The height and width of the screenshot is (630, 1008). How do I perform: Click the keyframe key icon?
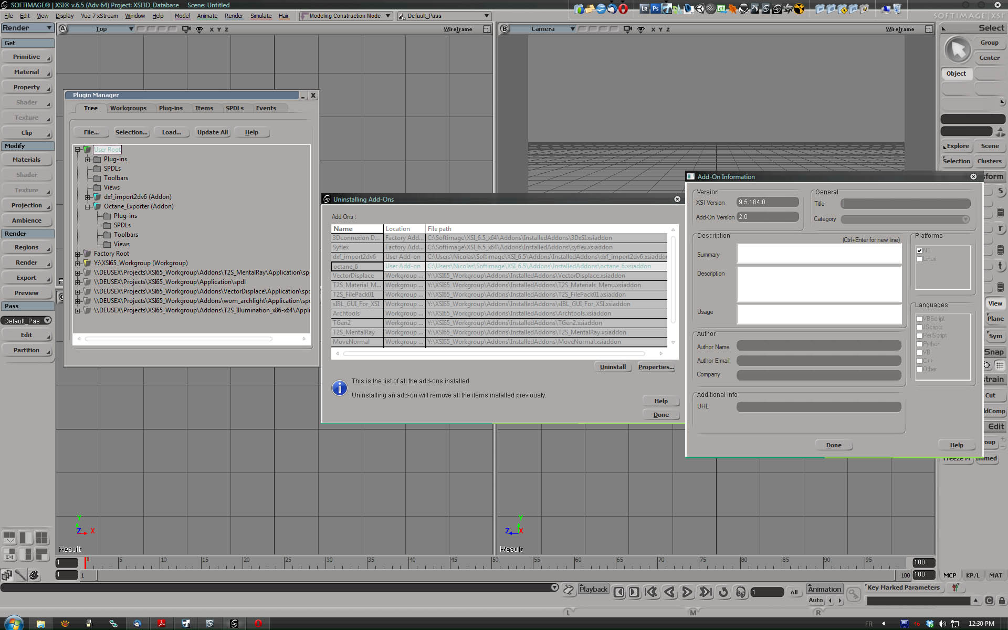click(x=854, y=594)
